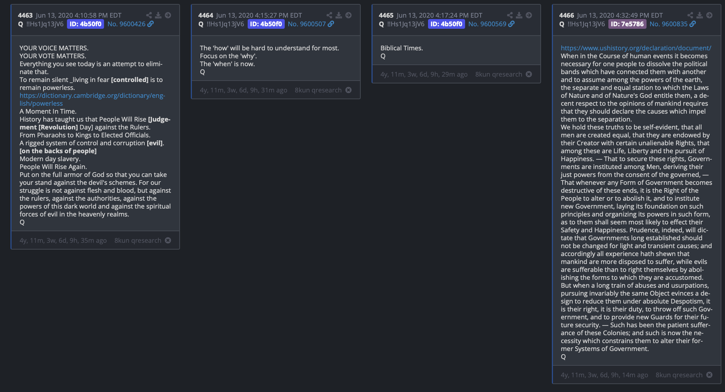Click post number 4466 in the header
This screenshot has width=725, height=392.
click(567, 15)
